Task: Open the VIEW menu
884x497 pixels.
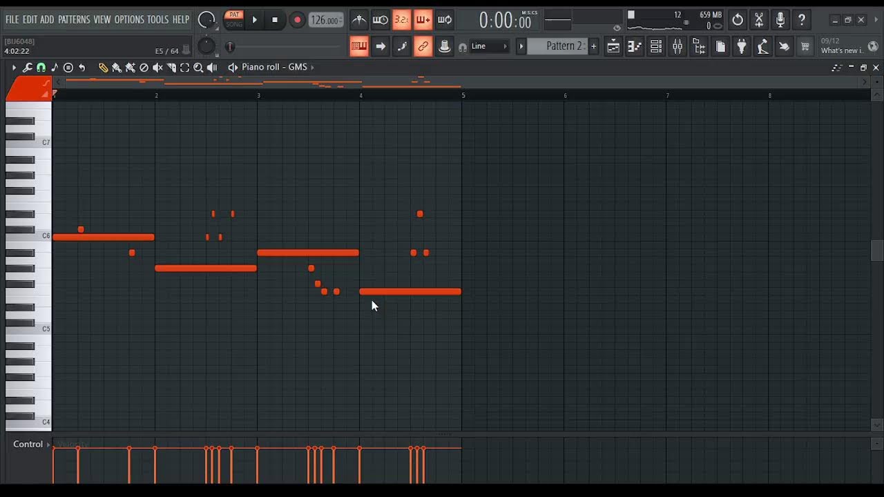Action: pos(102,19)
